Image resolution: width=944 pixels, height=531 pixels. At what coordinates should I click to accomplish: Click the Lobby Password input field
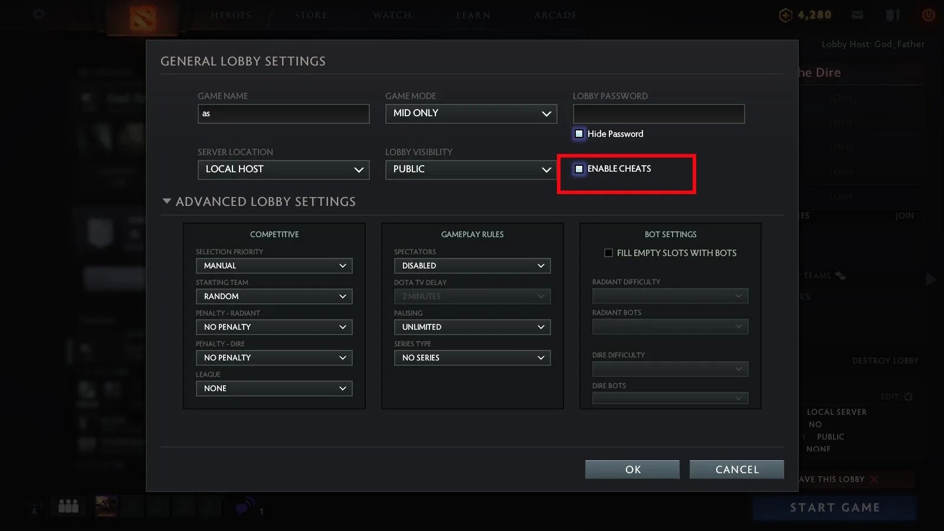[659, 114]
